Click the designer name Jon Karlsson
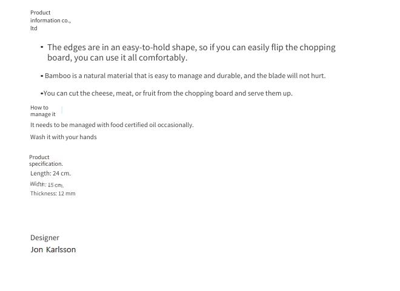Viewport: 400px width, 291px height. click(x=53, y=249)
